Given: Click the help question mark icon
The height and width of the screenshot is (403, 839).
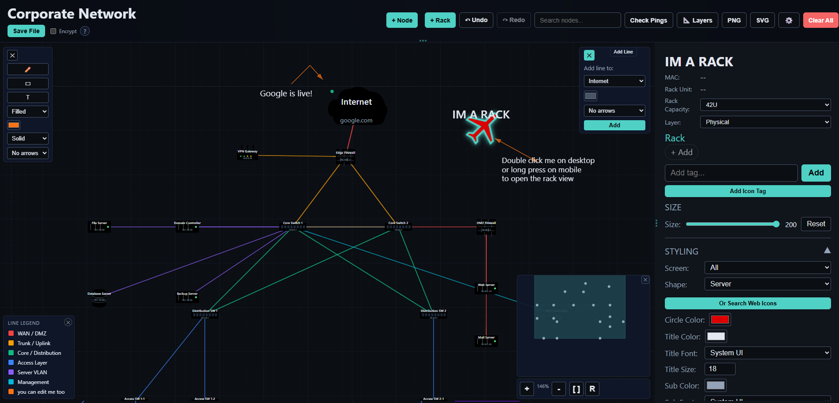Looking at the screenshot, I should [85, 31].
